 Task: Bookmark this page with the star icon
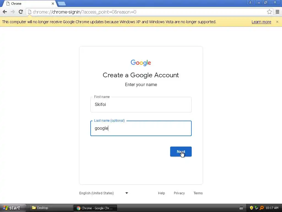[x=269, y=12]
